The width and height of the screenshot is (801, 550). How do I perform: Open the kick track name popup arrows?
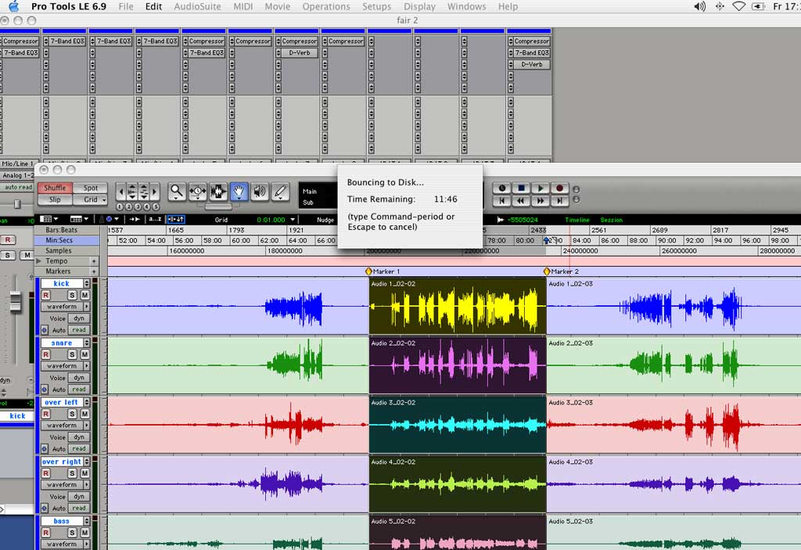tap(87, 283)
